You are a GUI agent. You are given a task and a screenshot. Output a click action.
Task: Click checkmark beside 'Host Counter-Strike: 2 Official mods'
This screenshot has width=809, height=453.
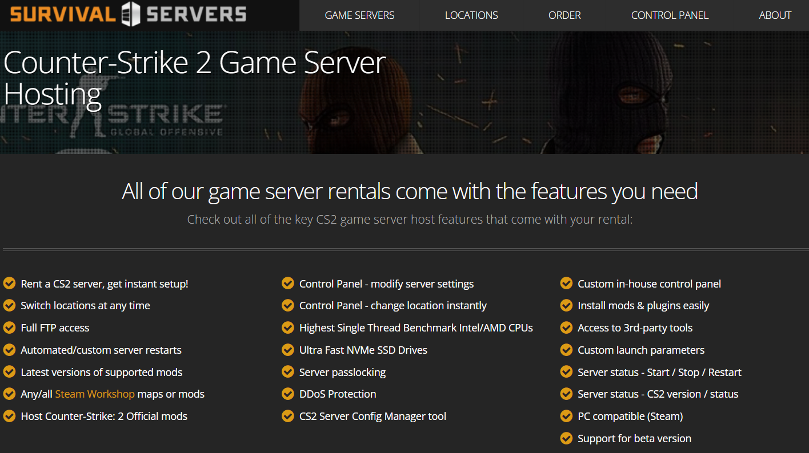tap(9, 416)
